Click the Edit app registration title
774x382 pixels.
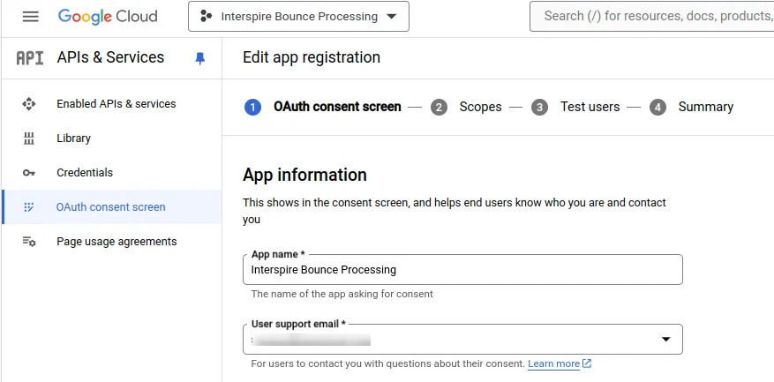click(x=312, y=57)
